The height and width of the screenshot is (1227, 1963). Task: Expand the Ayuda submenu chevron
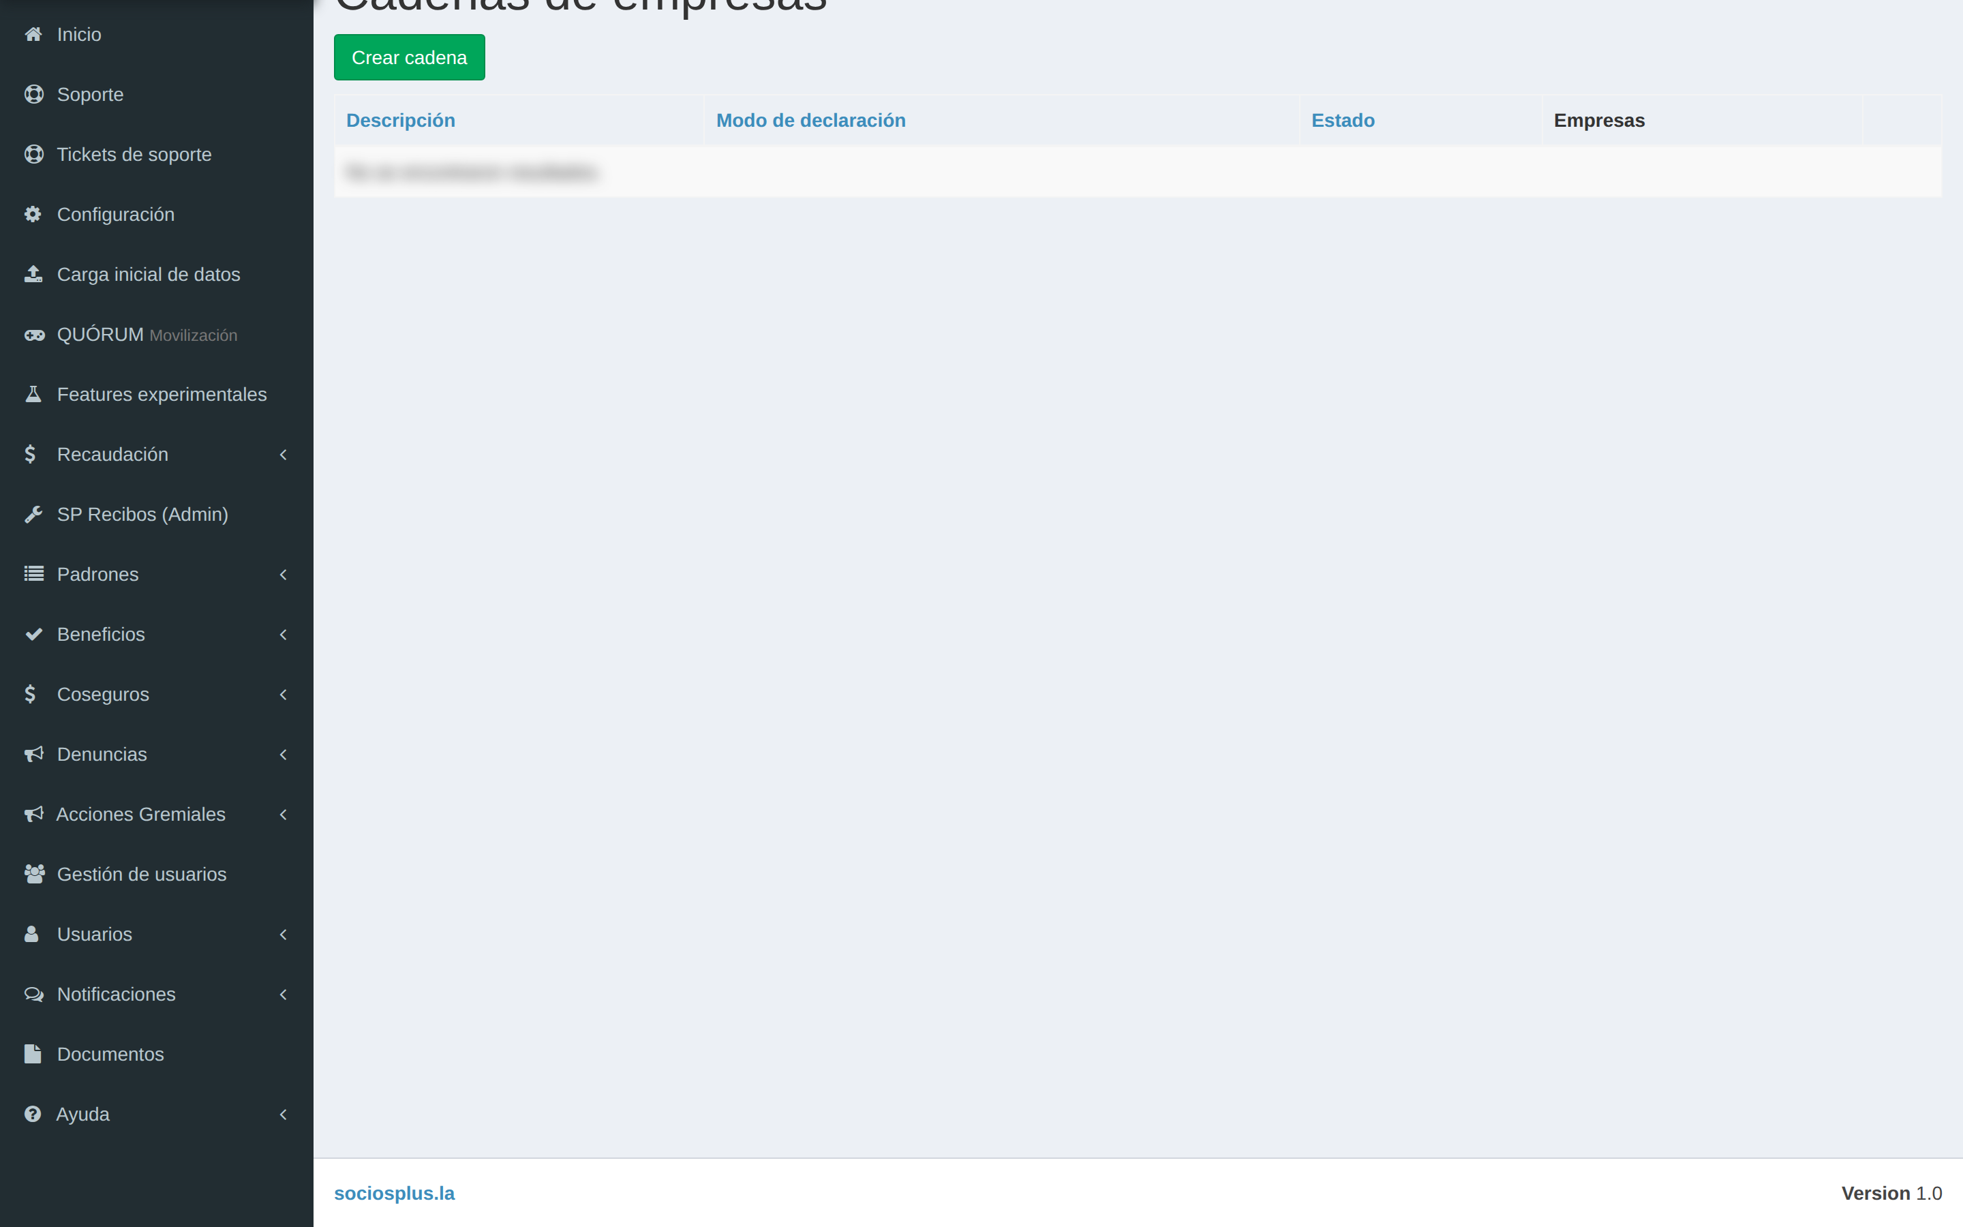tap(283, 1115)
